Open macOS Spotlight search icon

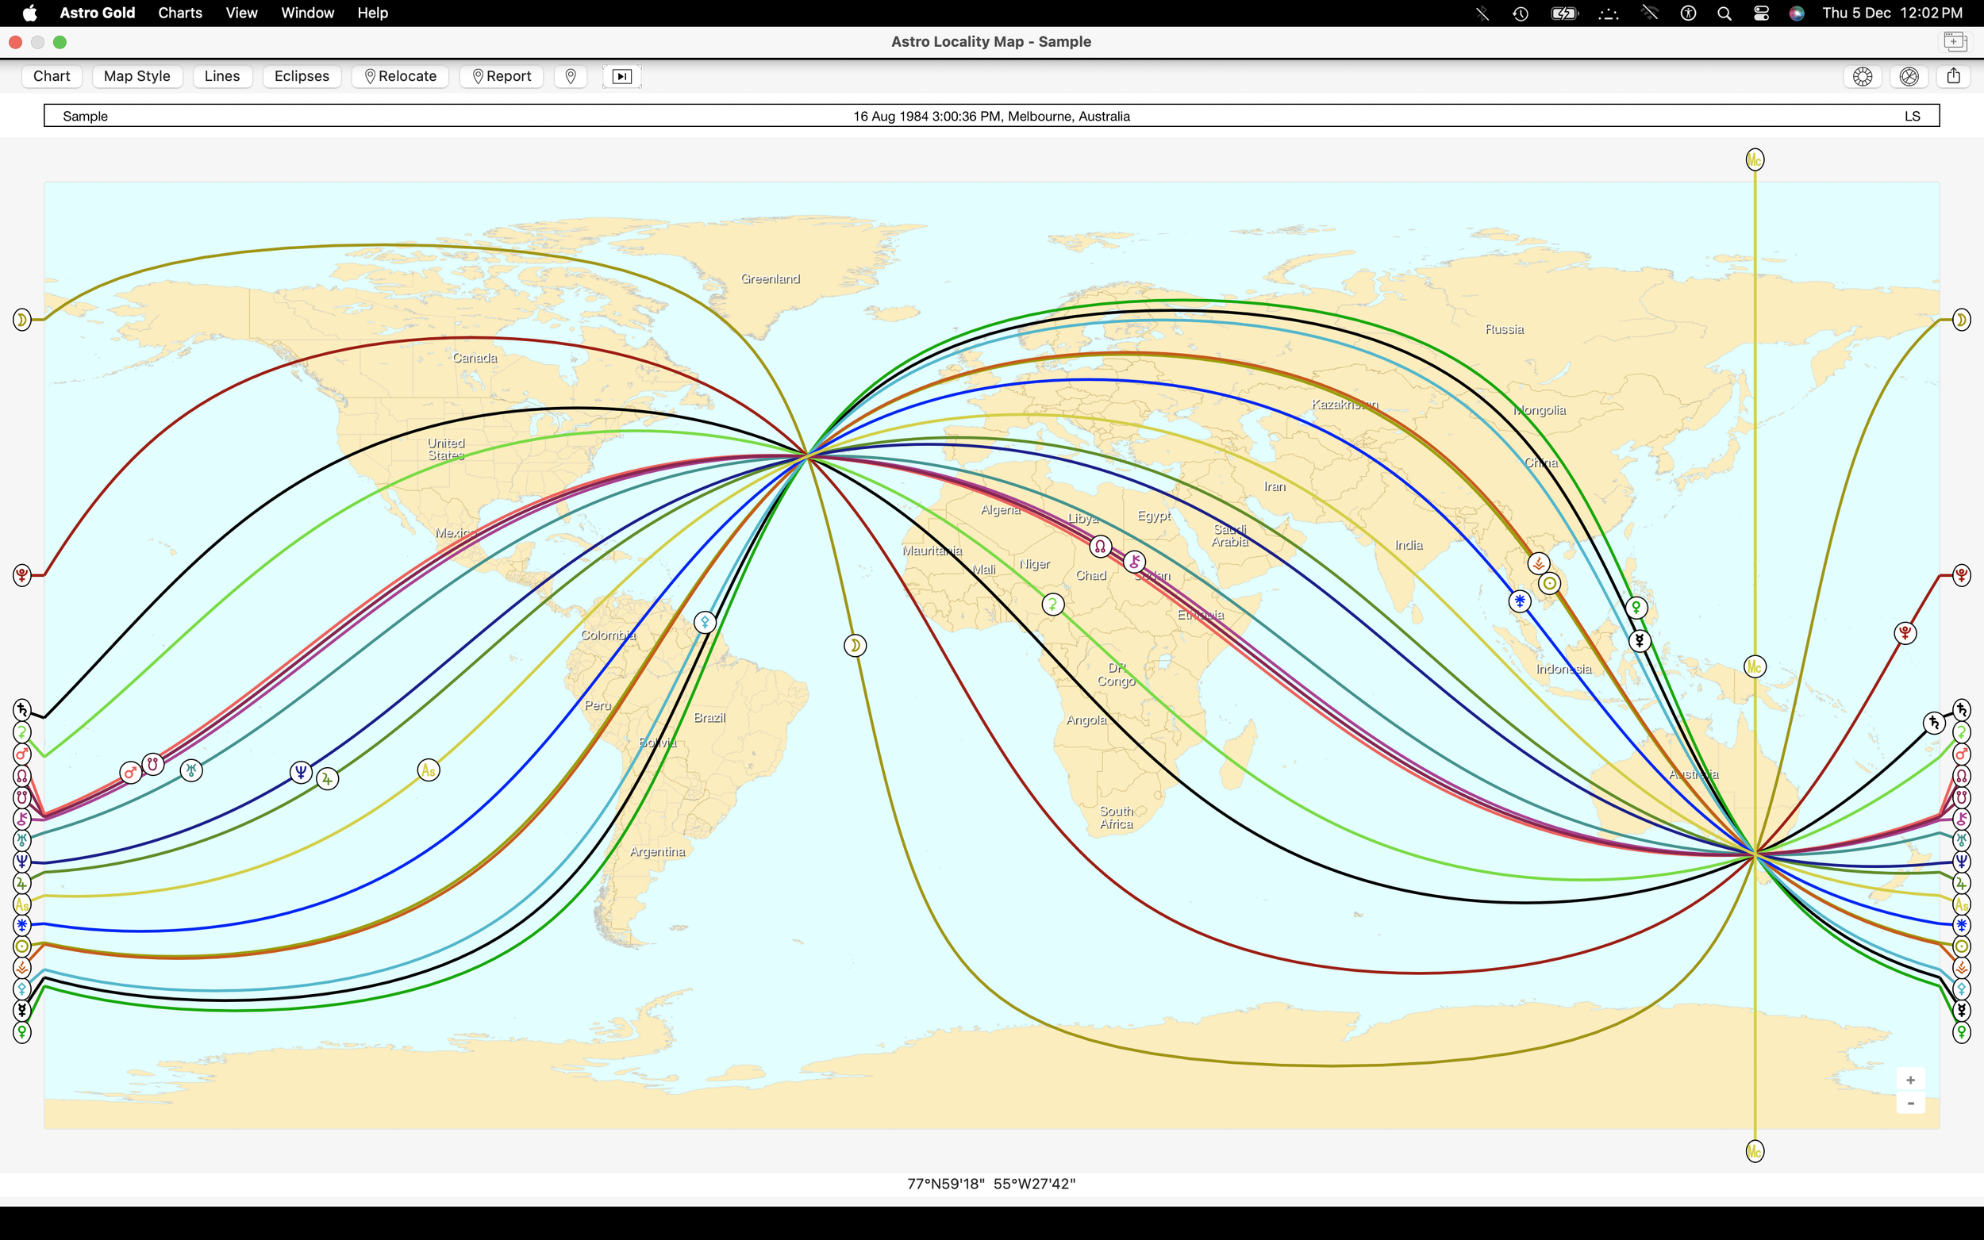[1724, 13]
